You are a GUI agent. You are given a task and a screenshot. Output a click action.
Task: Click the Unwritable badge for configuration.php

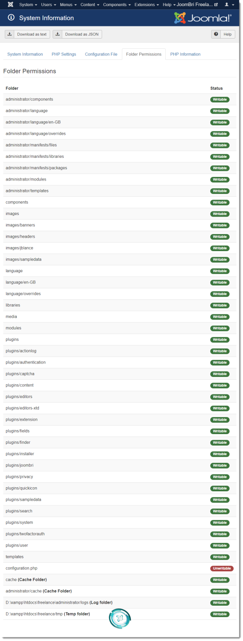coord(222,568)
